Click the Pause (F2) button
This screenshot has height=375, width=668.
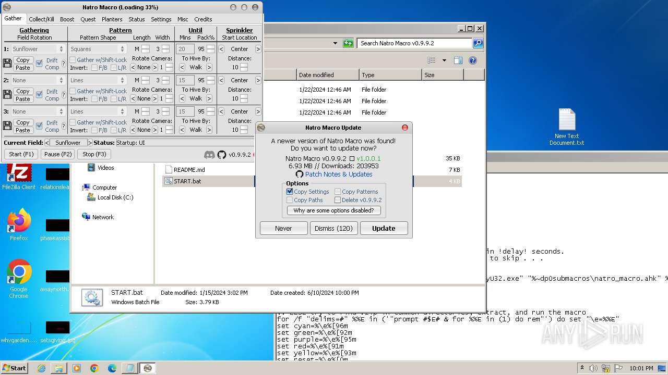pyautogui.click(x=58, y=154)
